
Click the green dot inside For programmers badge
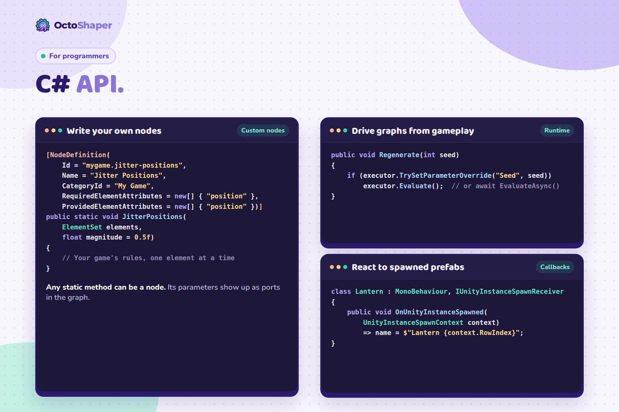click(43, 56)
